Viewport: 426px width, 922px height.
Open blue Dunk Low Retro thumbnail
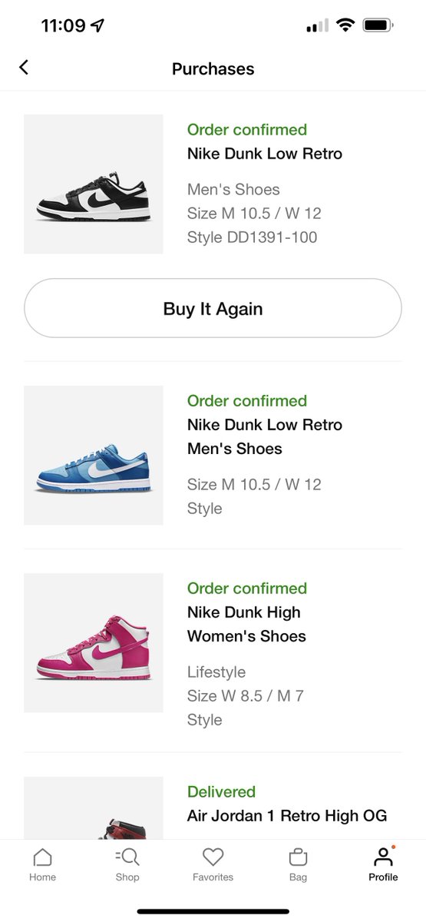94,455
